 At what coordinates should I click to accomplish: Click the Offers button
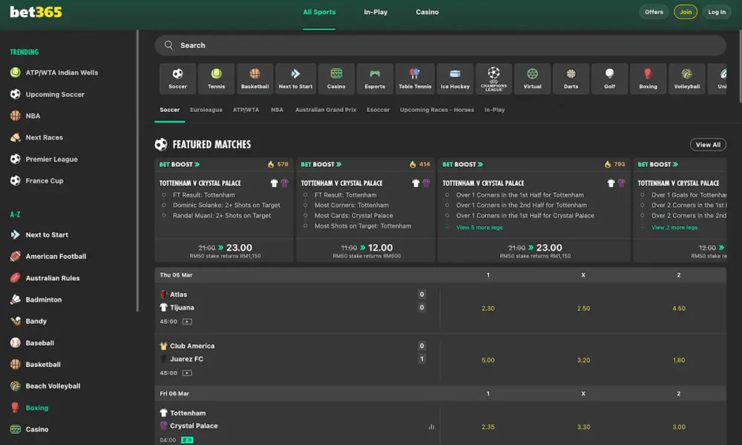tap(654, 12)
